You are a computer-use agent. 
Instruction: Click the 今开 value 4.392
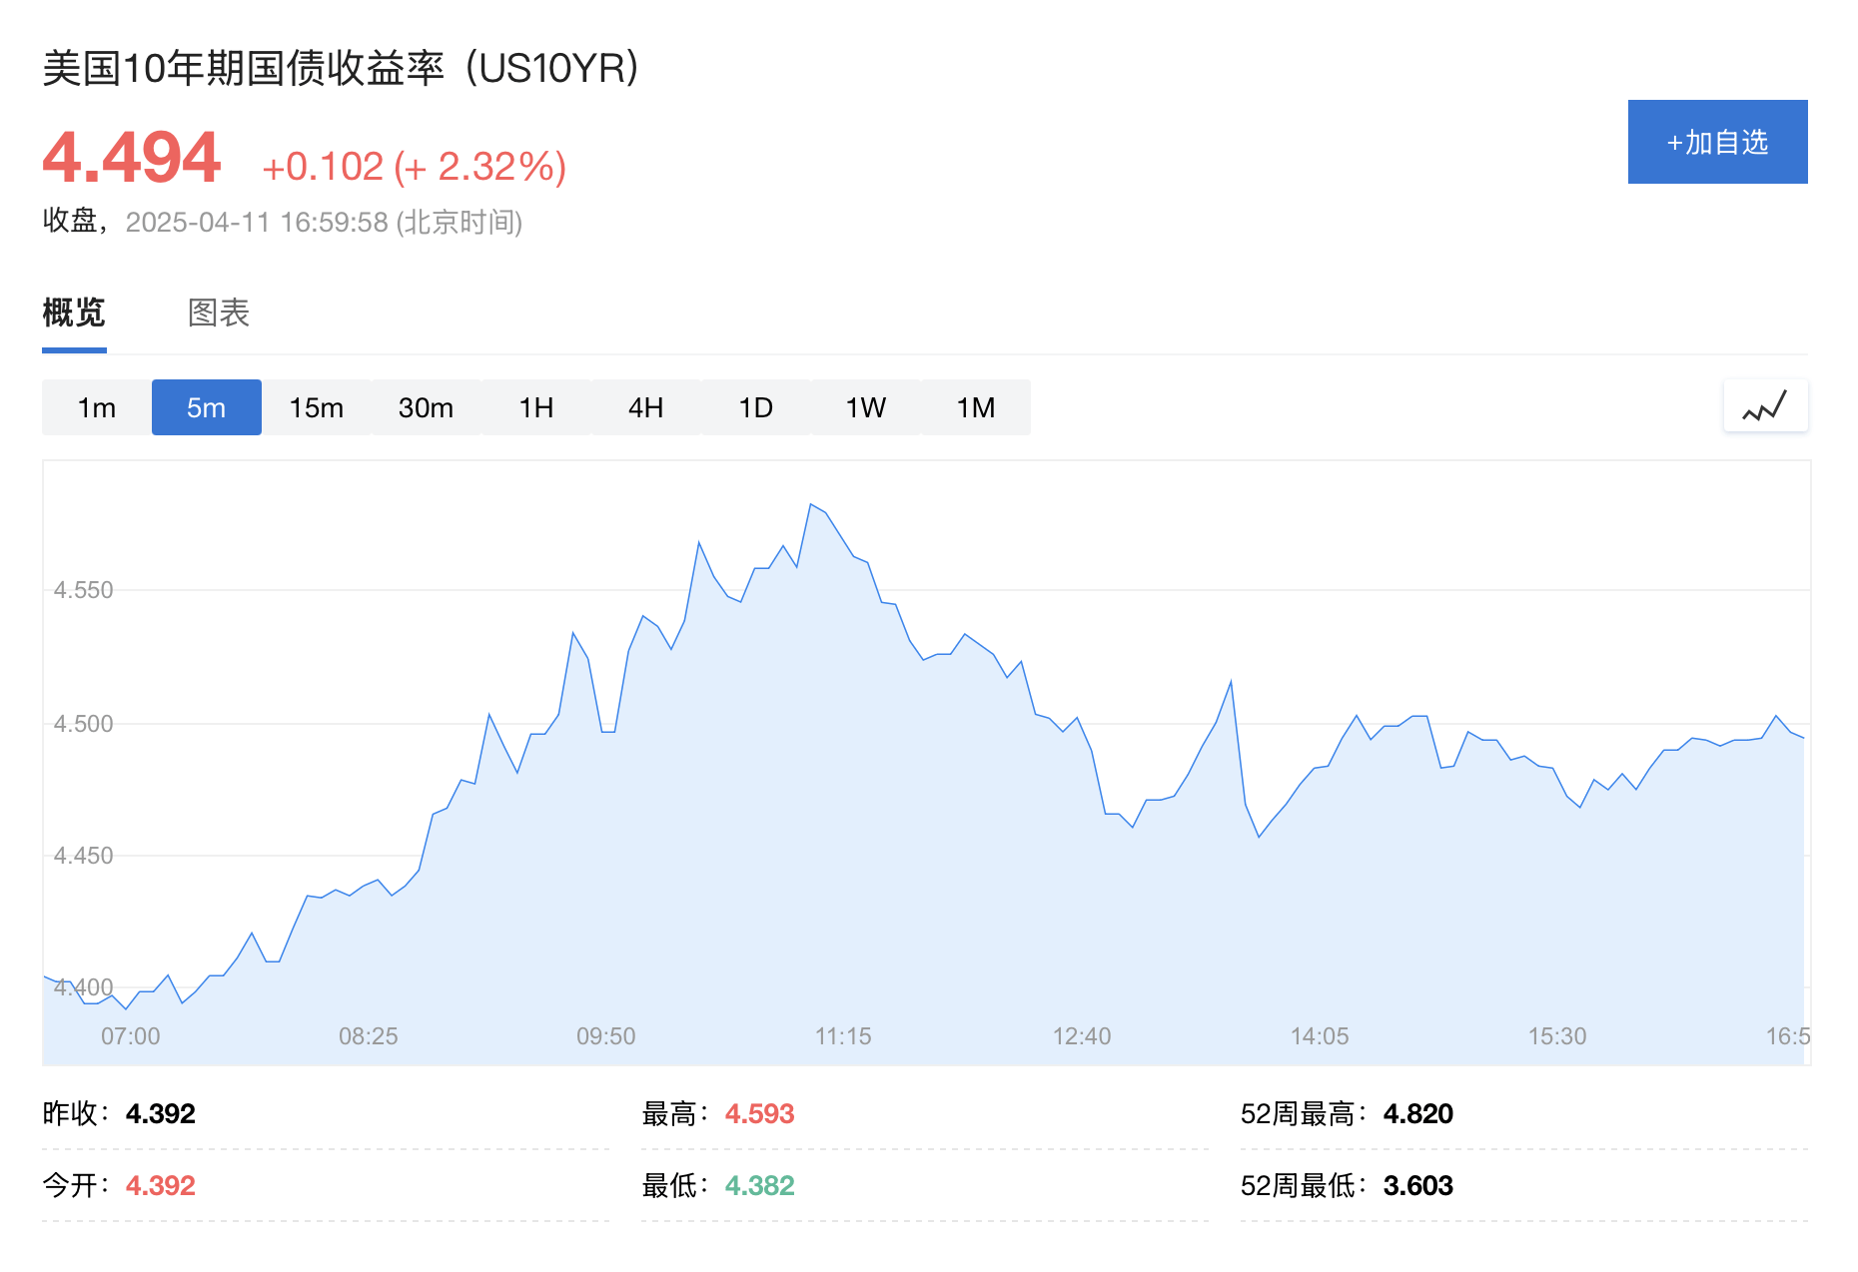(162, 1185)
